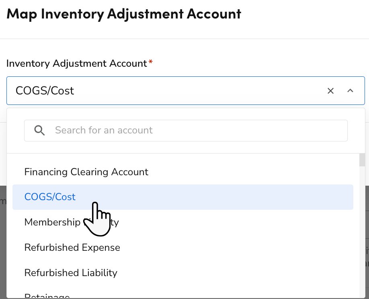Click the partially visible Retainage entry at bottom
Viewport: 369px width, 299px height.
[47, 296]
